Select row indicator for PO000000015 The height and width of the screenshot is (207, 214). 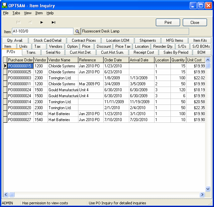click(5, 66)
